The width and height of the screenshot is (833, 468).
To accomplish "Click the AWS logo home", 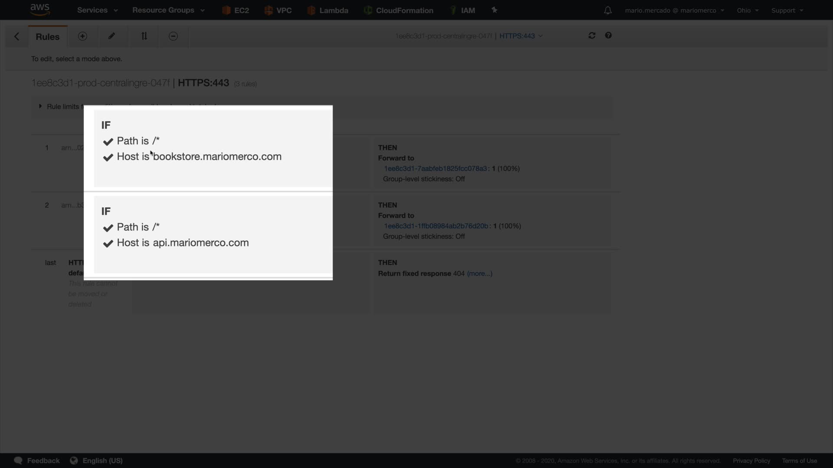I will click(40, 10).
